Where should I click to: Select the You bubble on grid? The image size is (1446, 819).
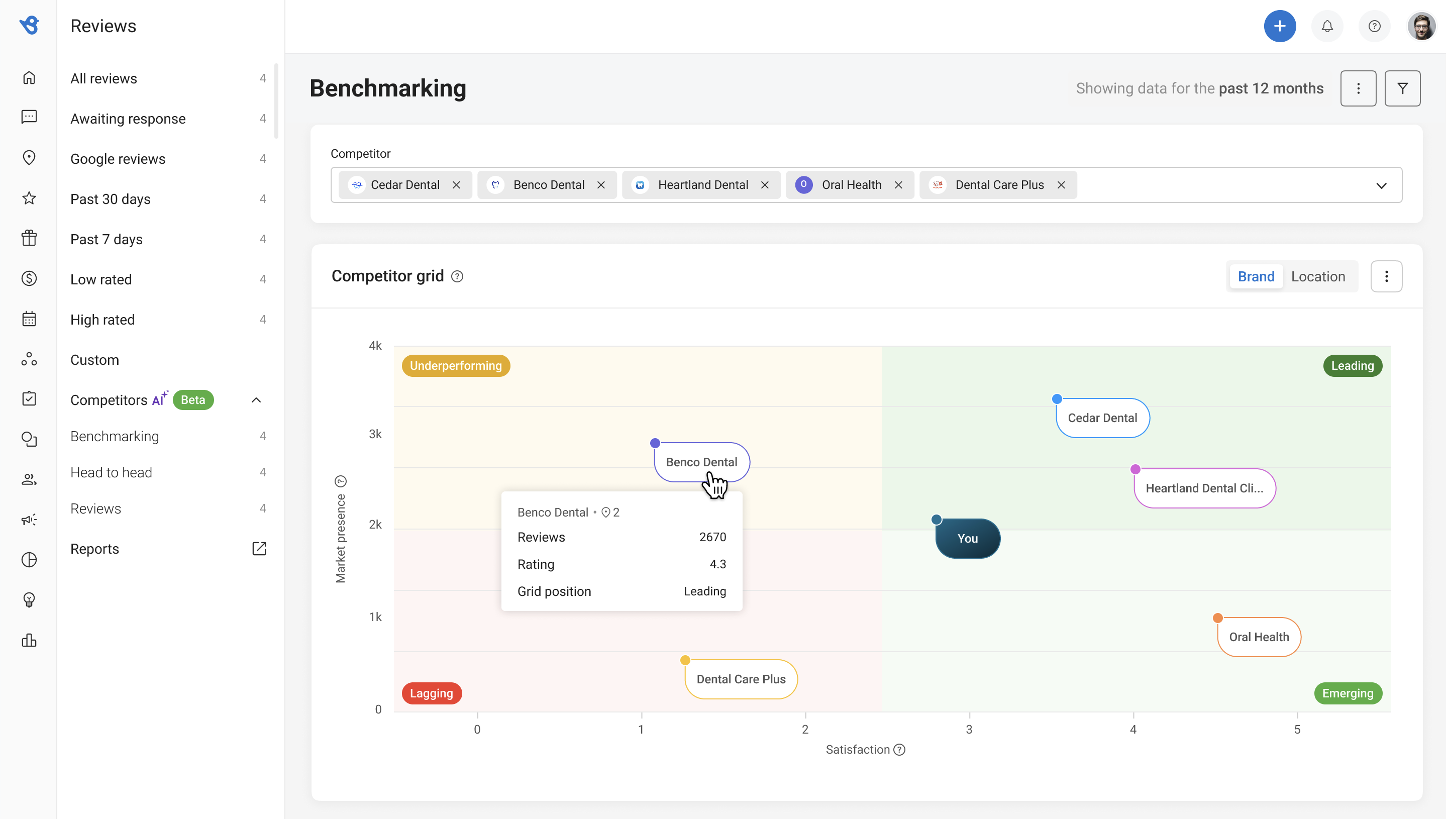pos(967,538)
